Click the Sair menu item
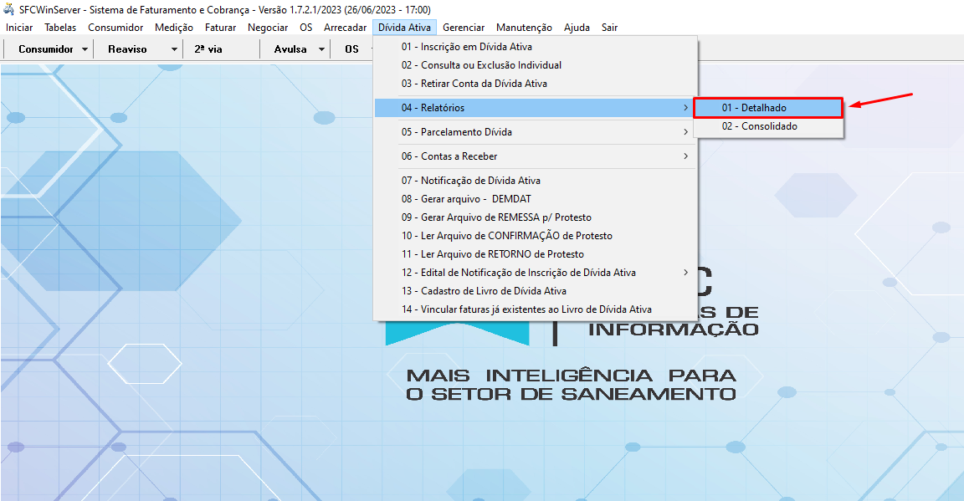Viewport: 964px width, 501px height. click(x=609, y=28)
